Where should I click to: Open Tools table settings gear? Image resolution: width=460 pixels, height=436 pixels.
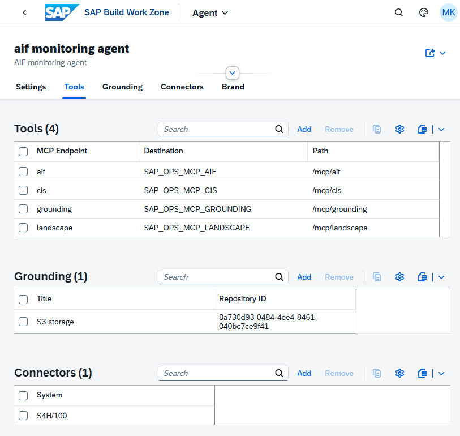tap(399, 129)
